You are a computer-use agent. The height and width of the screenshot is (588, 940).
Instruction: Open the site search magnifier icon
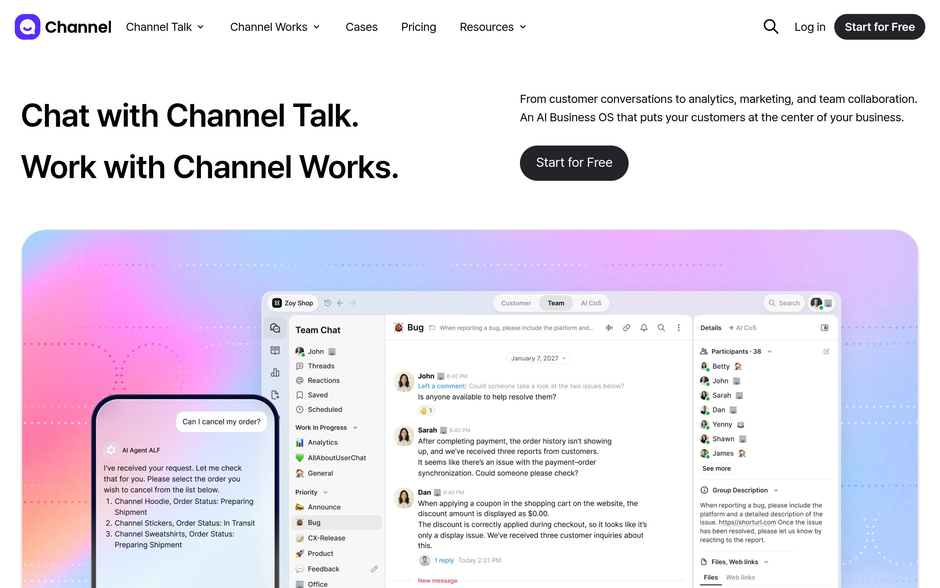(x=771, y=27)
